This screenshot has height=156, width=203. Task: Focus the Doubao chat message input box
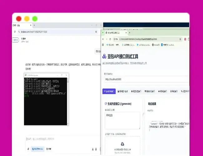pos(63,139)
